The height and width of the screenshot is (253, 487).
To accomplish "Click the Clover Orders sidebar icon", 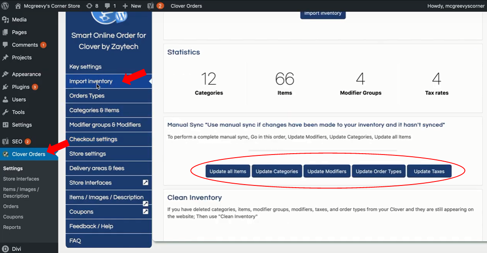I will [x=5, y=154].
